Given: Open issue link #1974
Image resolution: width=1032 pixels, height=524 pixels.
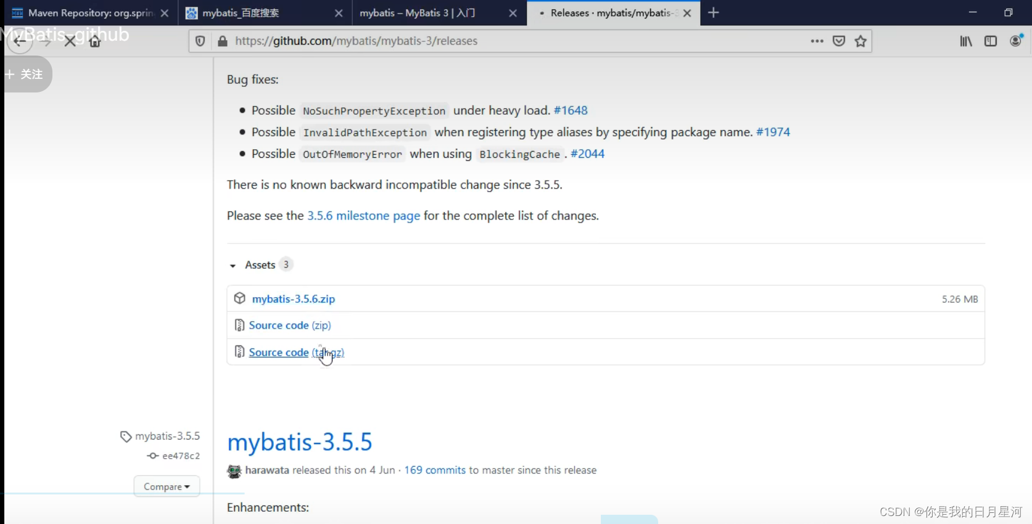Looking at the screenshot, I should [x=773, y=132].
